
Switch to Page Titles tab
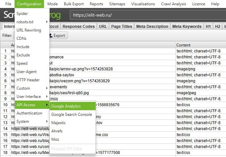pyautogui.click(x=122, y=27)
